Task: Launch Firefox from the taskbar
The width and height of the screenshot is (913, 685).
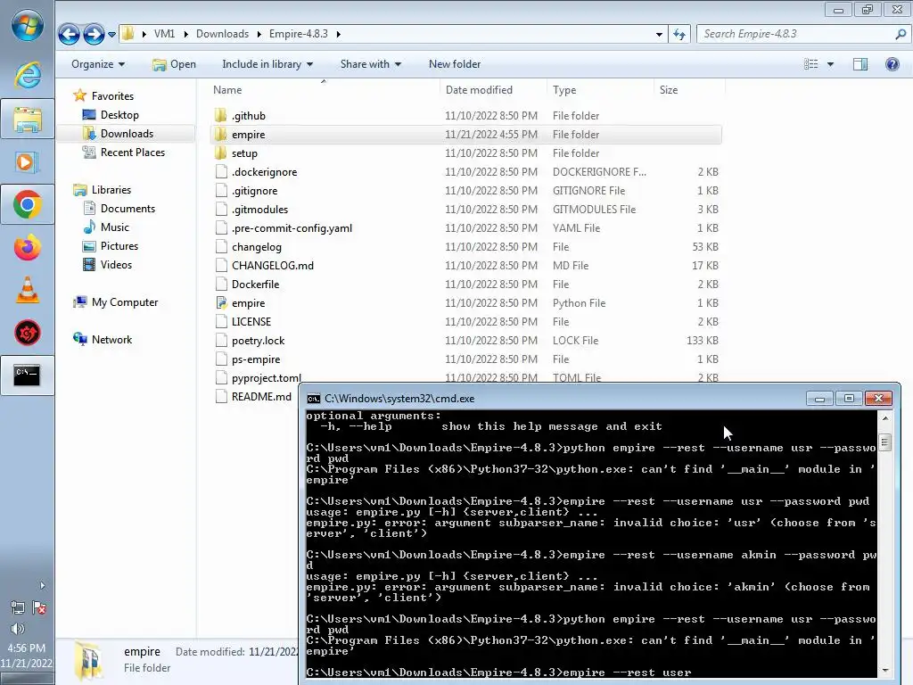Action: tap(28, 248)
